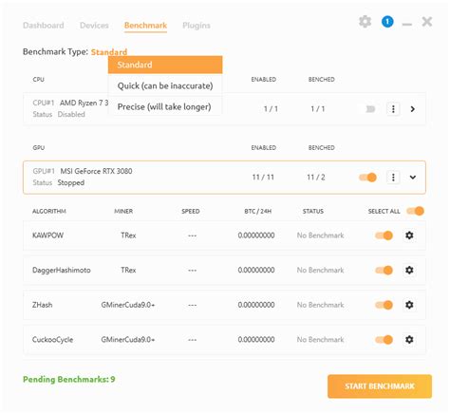Viewport: 450px width, 414px height.
Task: Click the CuckooCycle algorithm name
Action: [x=52, y=340]
